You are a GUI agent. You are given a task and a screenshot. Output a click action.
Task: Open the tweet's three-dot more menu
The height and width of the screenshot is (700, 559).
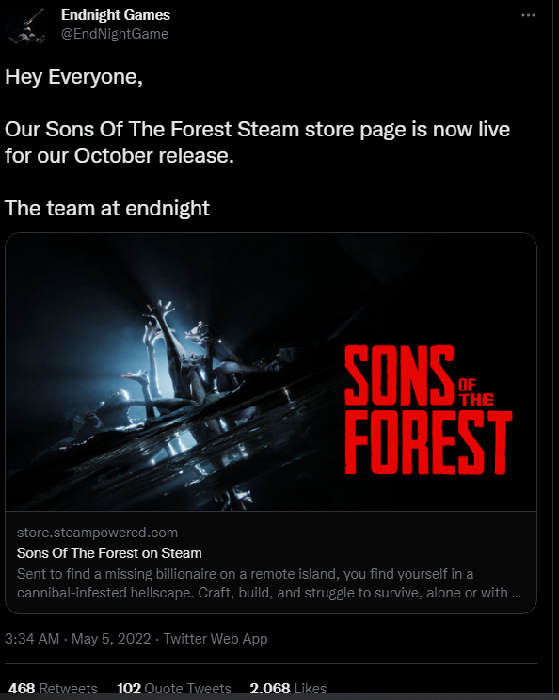[x=528, y=15]
